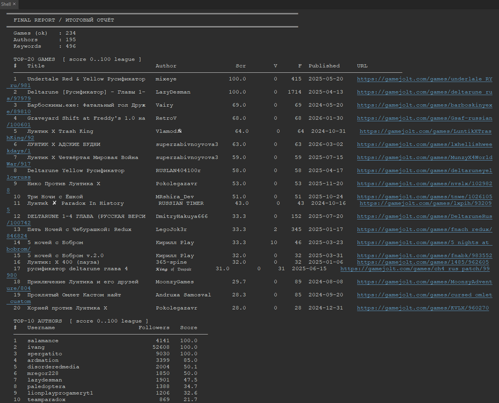499x403 pixels.
Task: Open the gamejolt nvslx link
Action: [x=425, y=183]
